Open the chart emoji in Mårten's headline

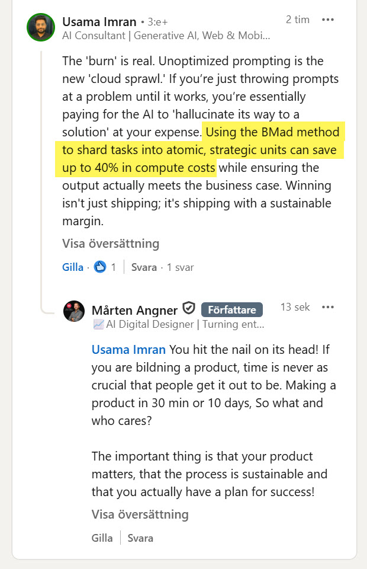point(98,324)
